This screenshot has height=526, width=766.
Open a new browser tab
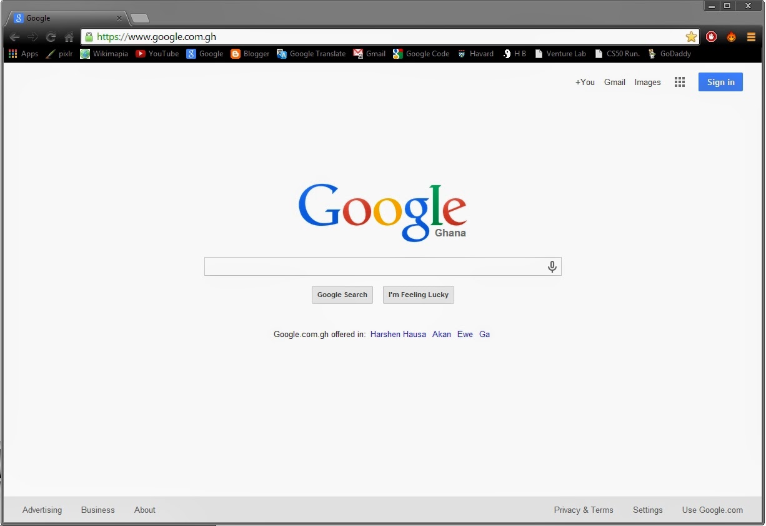tap(140, 18)
